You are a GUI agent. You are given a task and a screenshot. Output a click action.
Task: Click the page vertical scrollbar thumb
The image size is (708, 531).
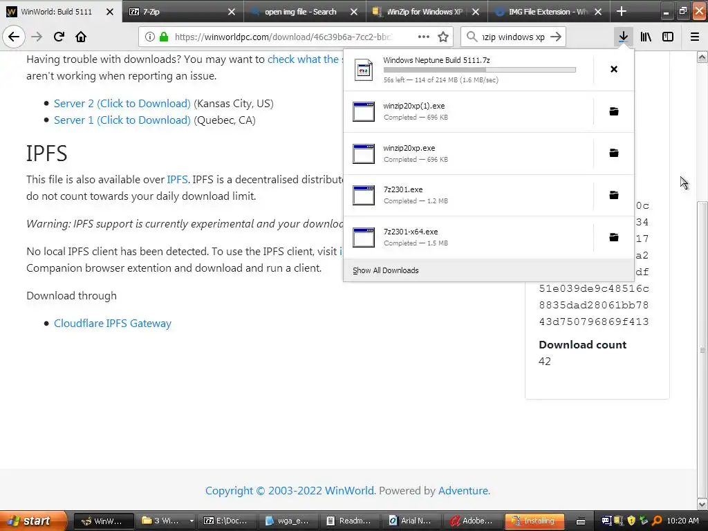coord(702,350)
